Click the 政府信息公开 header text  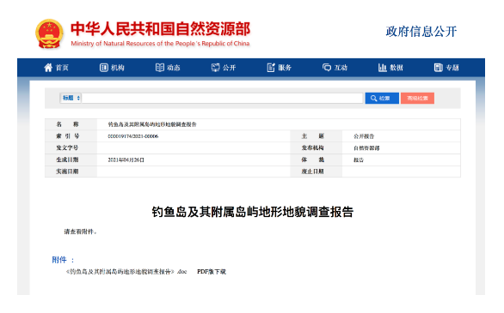click(421, 32)
